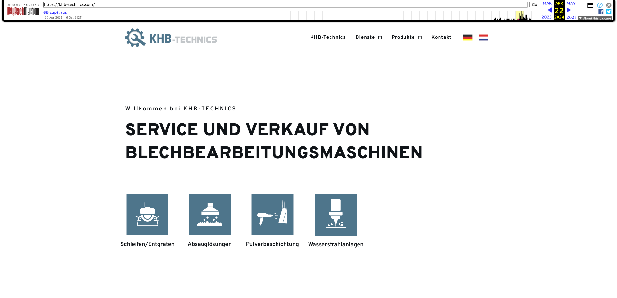Open the Wasserstrahlanlagen product icon

tap(336, 214)
